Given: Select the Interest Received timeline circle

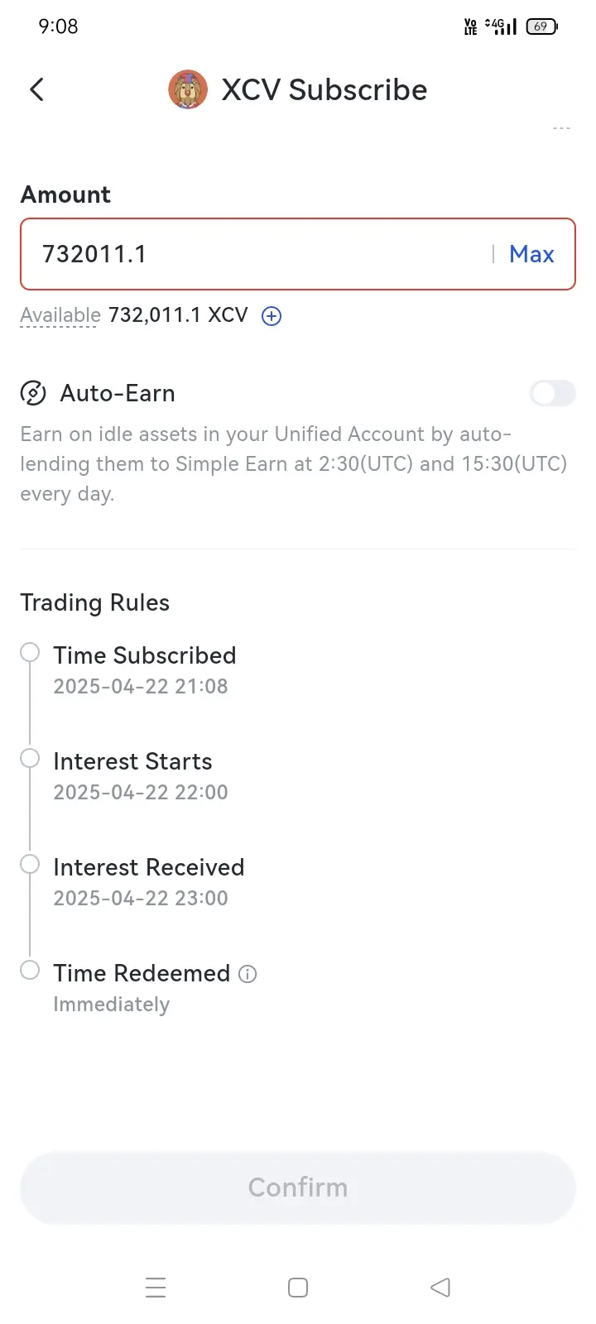Looking at the screenshot, I should (30, 864).
